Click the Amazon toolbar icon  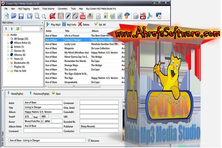point(90,16)
